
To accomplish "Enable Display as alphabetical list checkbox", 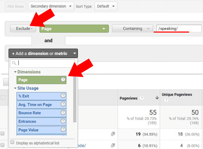I will coord(13,142).
